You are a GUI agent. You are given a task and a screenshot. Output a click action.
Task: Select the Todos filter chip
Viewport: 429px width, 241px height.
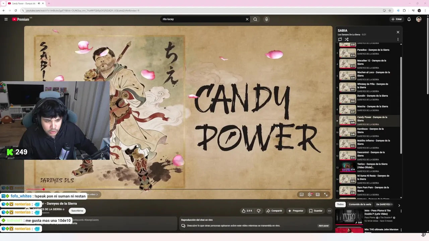click(x=340, y=205)
